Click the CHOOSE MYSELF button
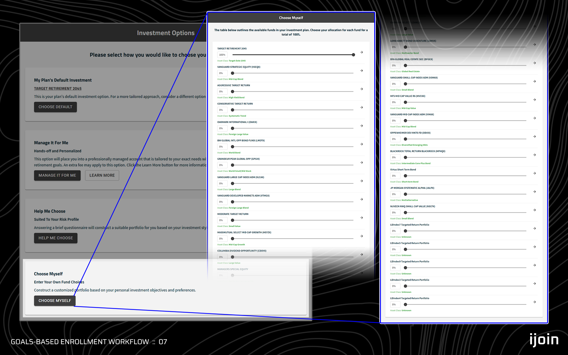Viewport: 568px width, 355px height. point(55,301)
